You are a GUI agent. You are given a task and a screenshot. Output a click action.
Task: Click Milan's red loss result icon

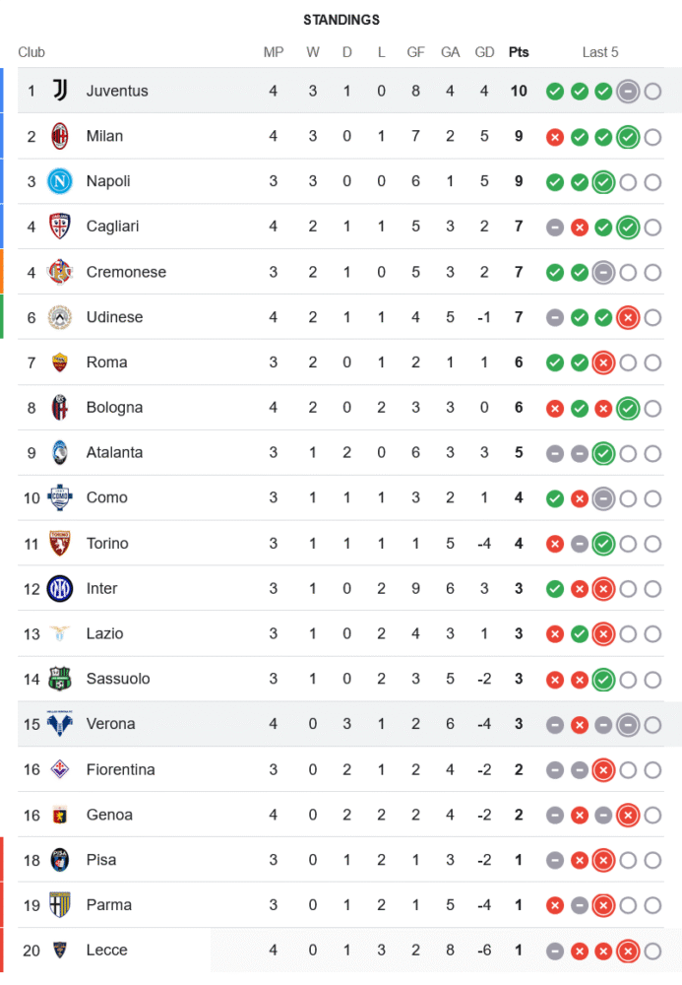click(x=555, y=137)
